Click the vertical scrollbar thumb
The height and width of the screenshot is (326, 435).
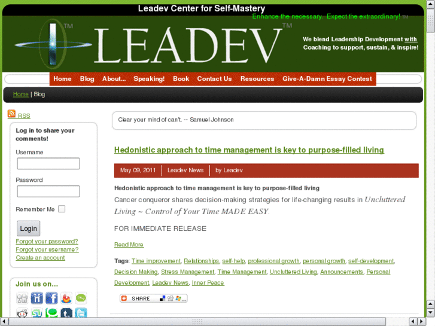pos(431,20)
